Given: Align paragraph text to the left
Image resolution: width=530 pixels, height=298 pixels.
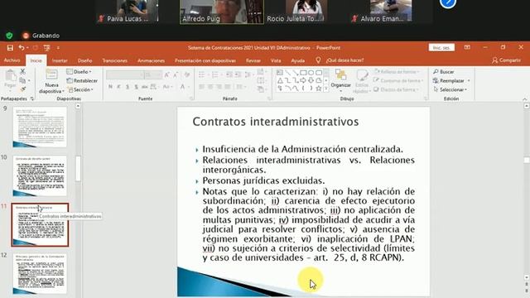Looking at the screenshot, I should [x=202, y=87].
